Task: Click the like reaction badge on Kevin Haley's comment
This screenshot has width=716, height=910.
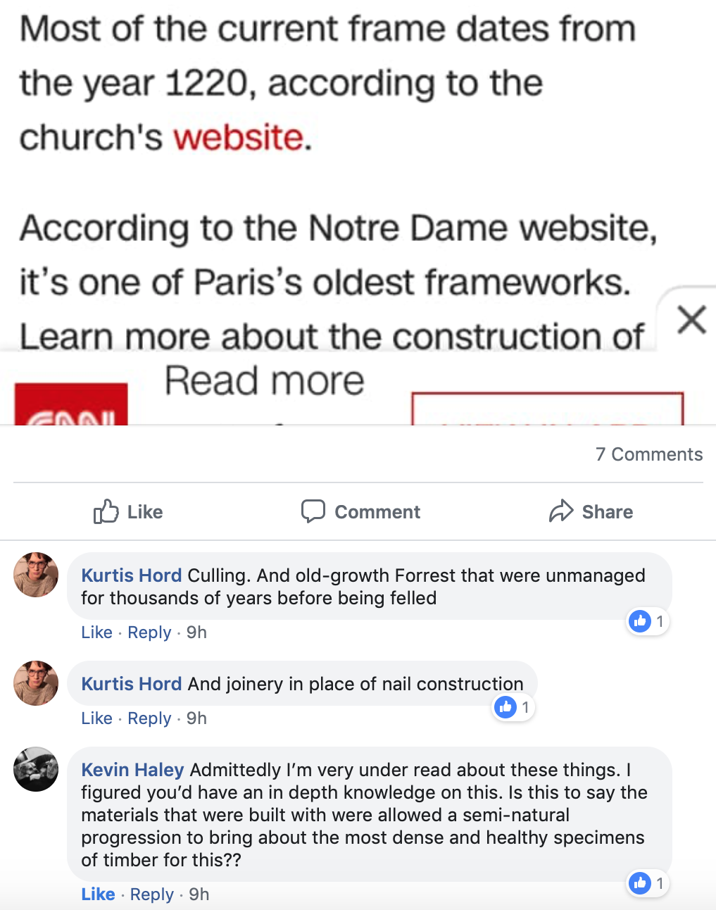Action: (x=646, y=883)
